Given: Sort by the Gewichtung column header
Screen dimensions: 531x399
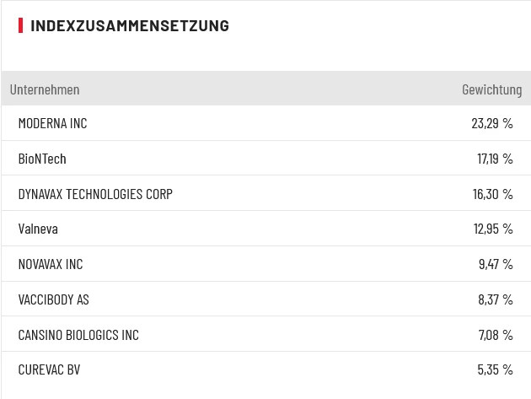Looking at the screenshot, I should point(491,89).
